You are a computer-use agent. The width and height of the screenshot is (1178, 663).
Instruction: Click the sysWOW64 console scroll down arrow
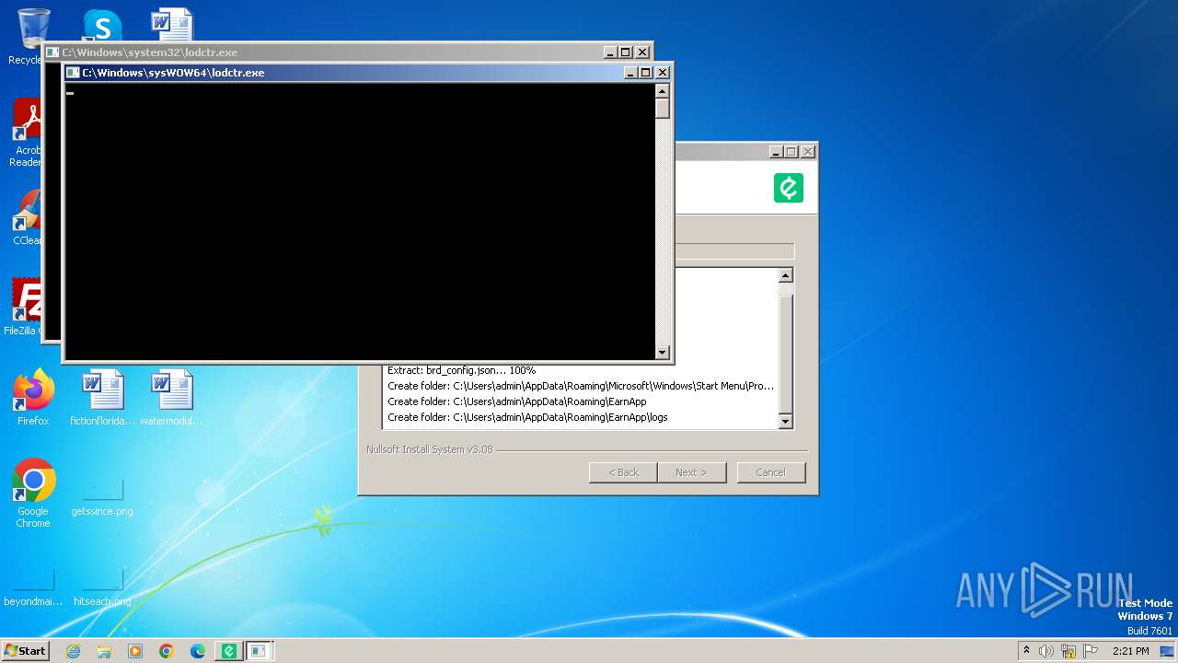662,352
